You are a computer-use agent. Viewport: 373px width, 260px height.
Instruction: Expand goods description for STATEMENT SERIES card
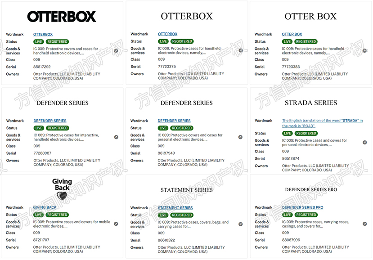pyautogui.click(x=241, y=224)
